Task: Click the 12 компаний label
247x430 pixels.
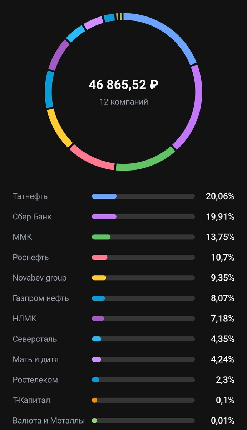Action: click(x=124, y=101)
